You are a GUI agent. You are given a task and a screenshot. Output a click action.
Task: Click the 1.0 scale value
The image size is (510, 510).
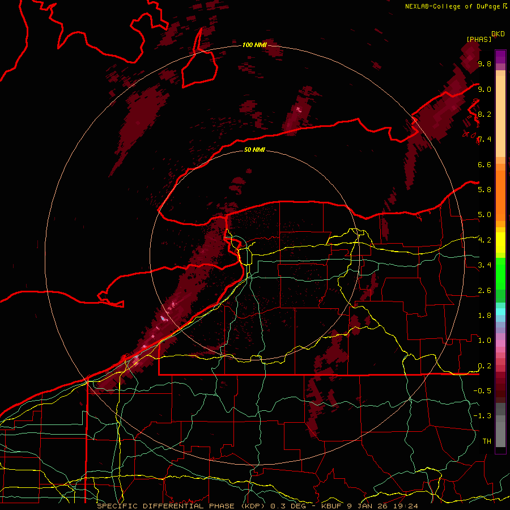click(484, 341)
